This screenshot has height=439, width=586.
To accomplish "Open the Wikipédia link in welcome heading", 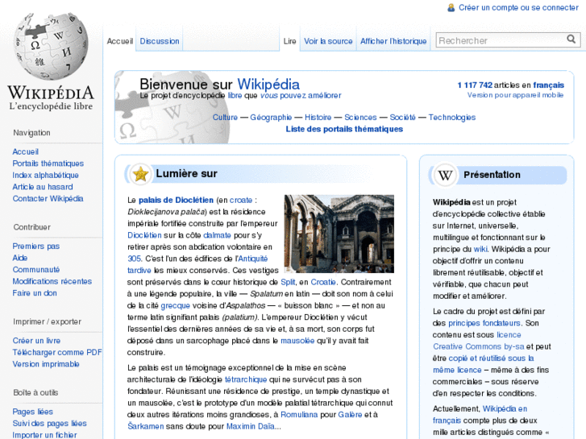I will pos(268,85).
